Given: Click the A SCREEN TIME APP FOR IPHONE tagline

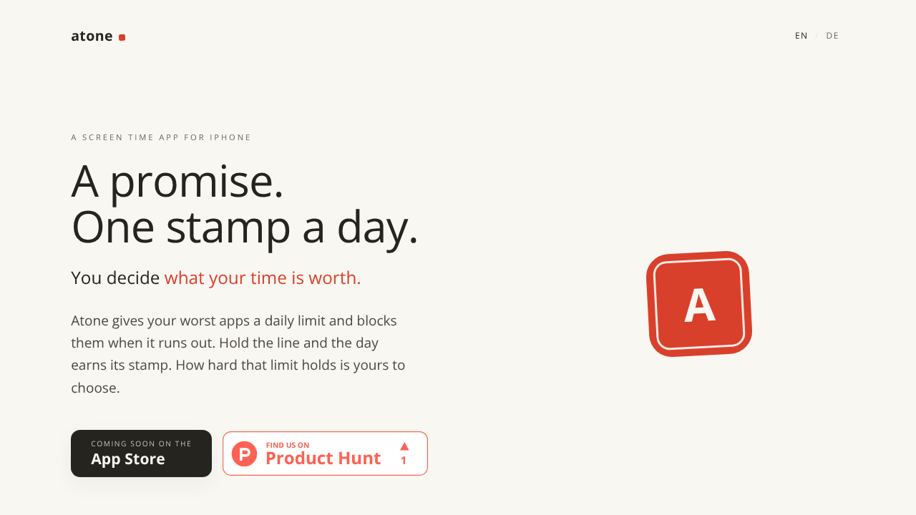Looking at the screenshot, I should 161,137.
